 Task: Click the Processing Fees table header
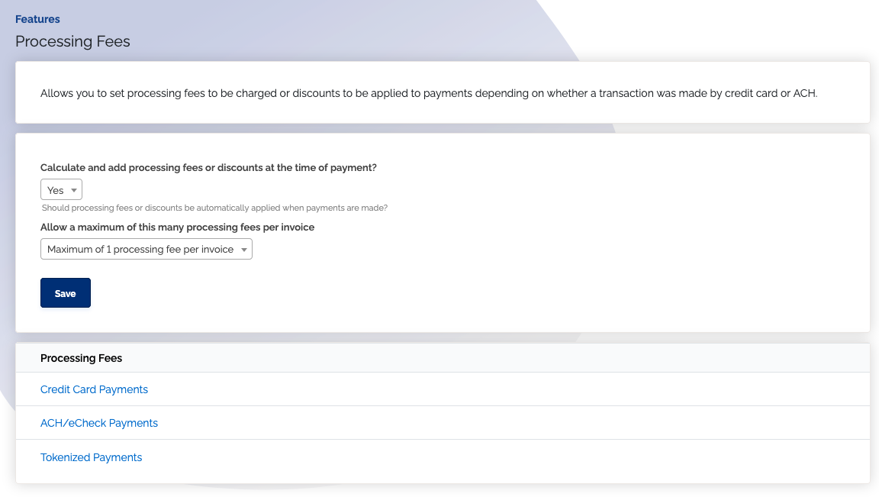click(x=81, y=358)
